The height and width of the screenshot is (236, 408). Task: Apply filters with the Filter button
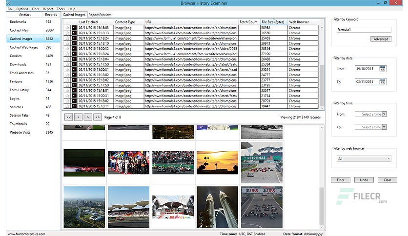(x=341, y=180)
